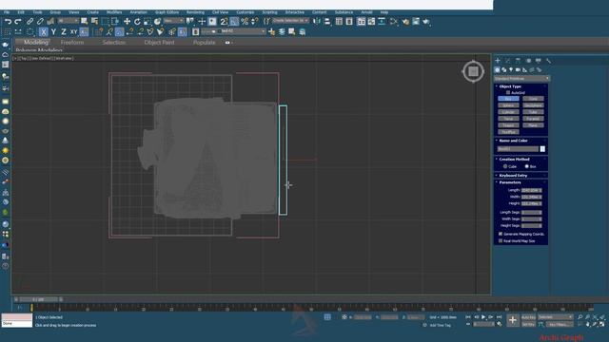Click the Mirror tool icon
Image resolution: width=609 pixels, height=342 pixels.
317,21
